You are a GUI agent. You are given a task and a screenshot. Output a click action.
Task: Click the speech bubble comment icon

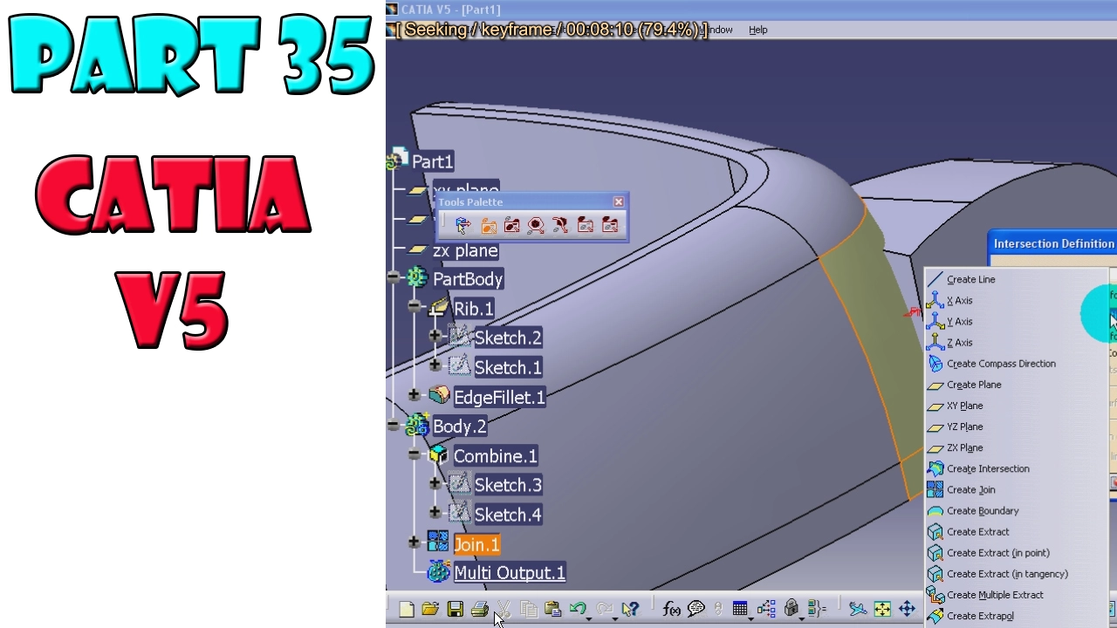click(x=696, y=609)
